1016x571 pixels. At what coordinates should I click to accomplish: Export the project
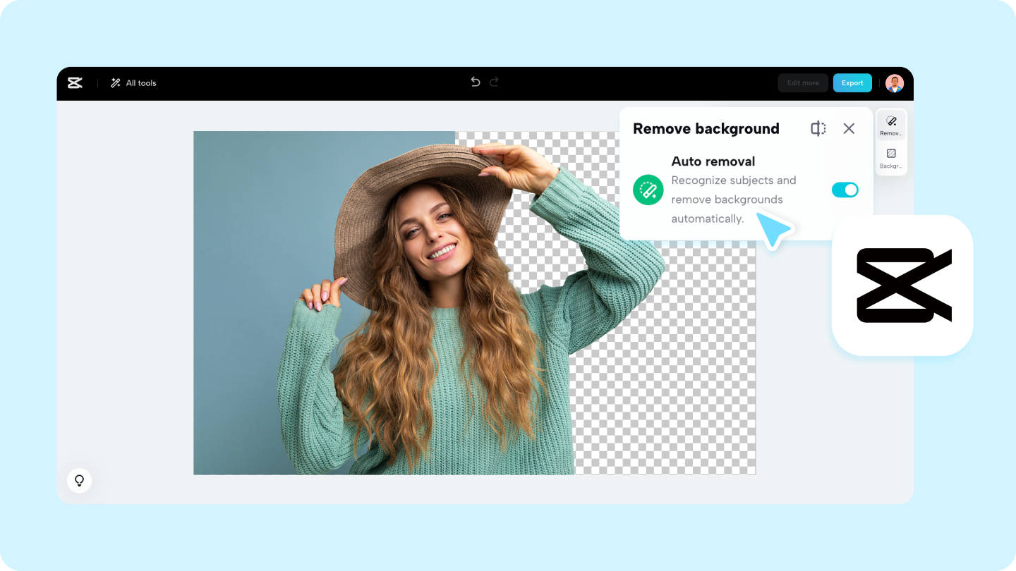click(852, 82)
